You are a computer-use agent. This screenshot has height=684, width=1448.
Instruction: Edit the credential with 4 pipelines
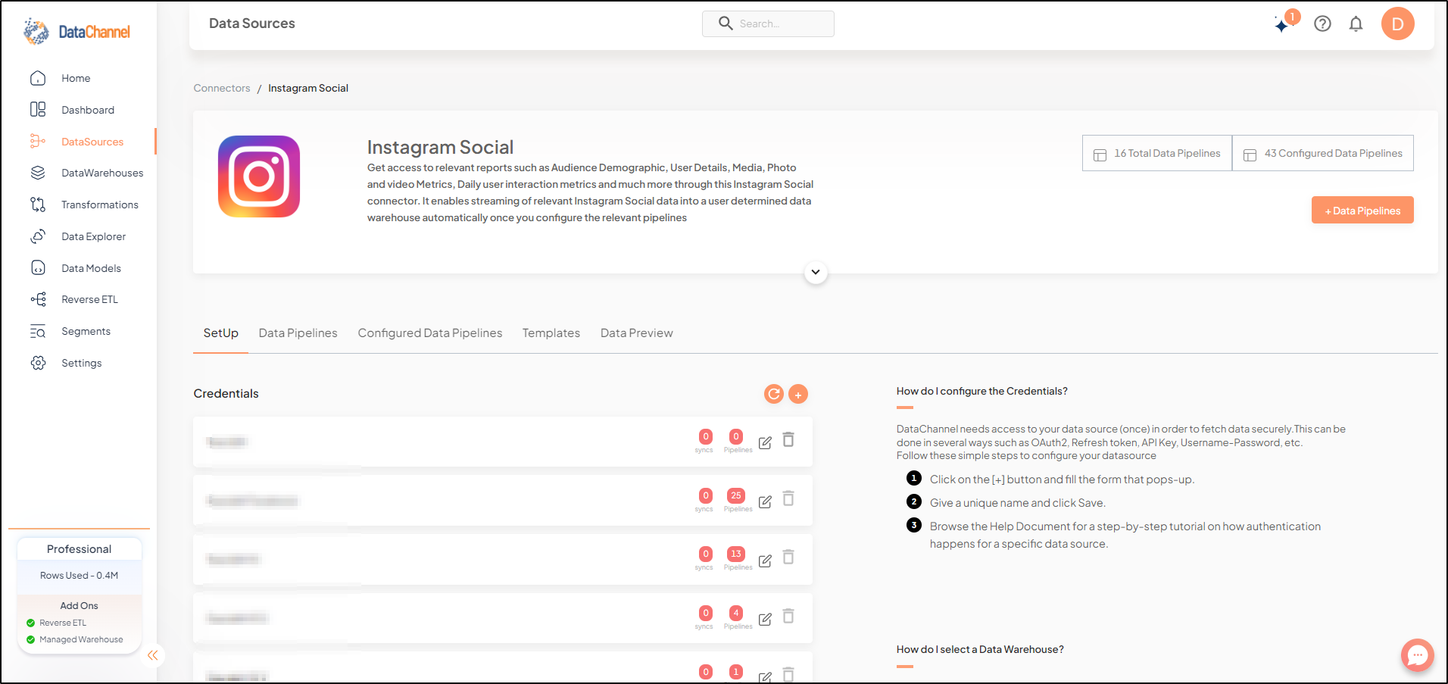tap(765, 619)
